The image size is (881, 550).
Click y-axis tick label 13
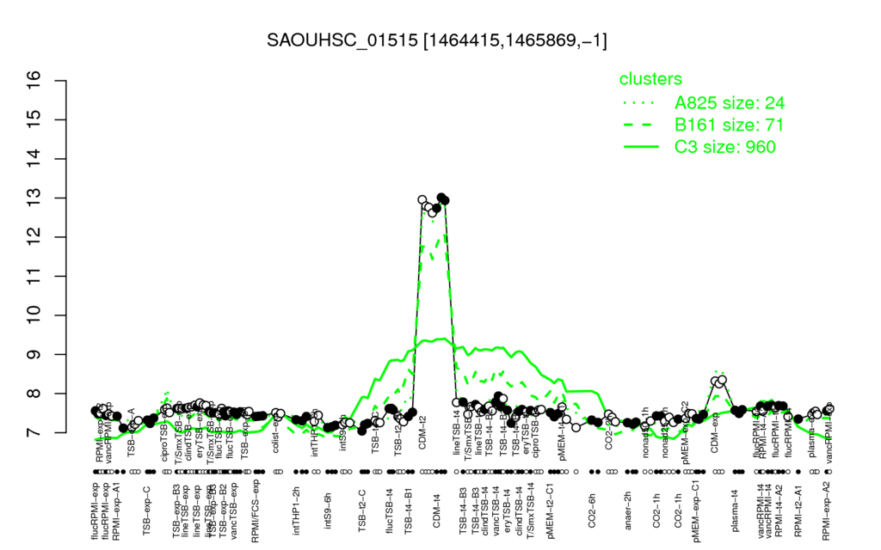(34, 199)
